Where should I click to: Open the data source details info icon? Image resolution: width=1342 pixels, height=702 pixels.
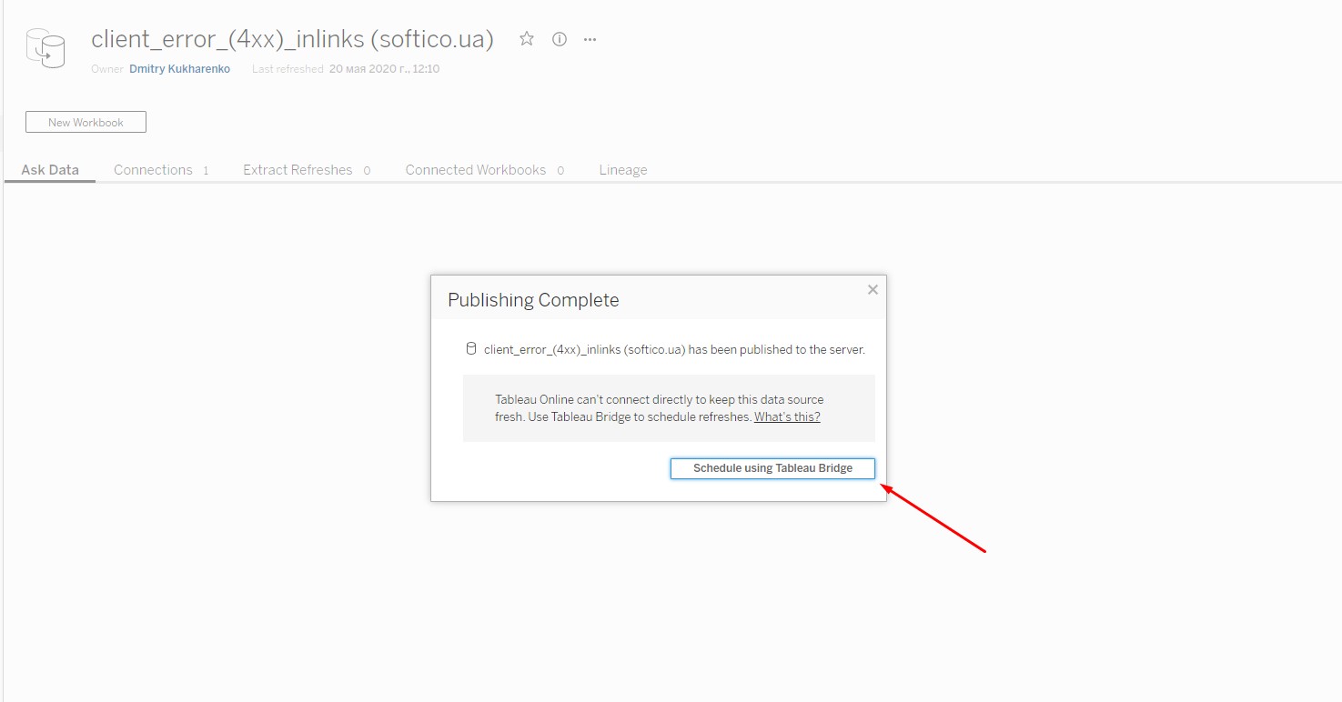[x=560, y=39]
